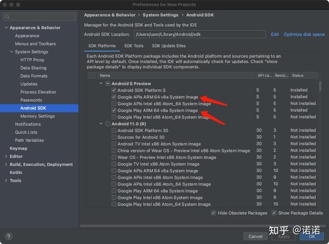The image size is (329, 244).
Task: Expand the Editor settings section
Action: pos(5,156)
